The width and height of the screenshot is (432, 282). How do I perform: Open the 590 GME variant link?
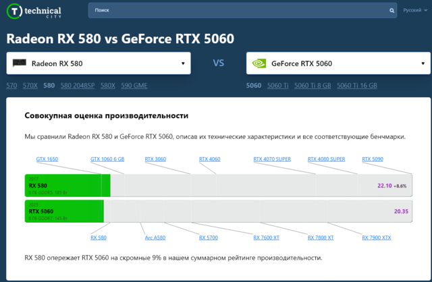pos(134,86)
